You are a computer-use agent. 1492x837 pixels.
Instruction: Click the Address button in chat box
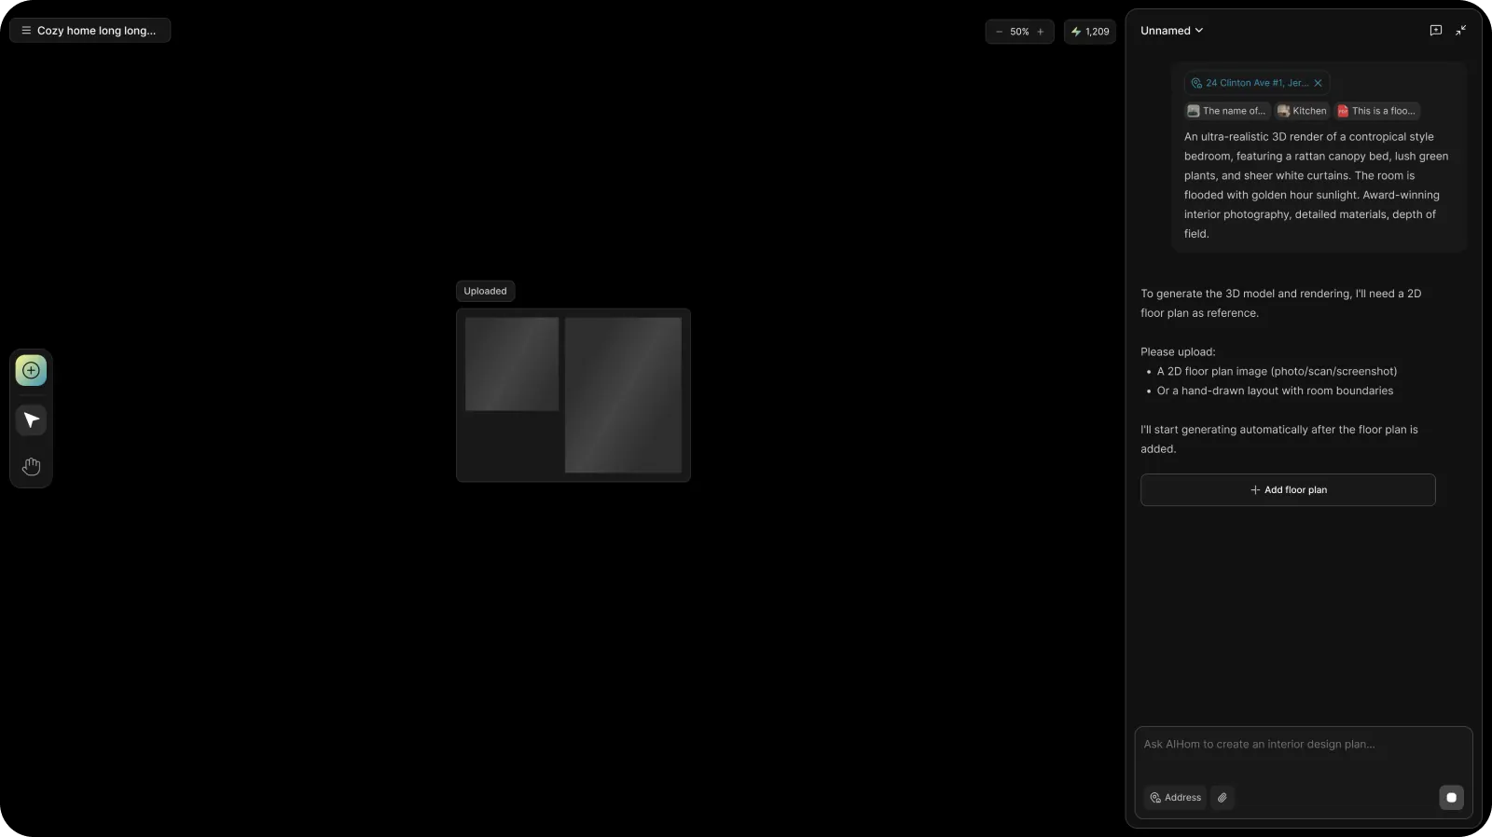(x=1175, y=798)
